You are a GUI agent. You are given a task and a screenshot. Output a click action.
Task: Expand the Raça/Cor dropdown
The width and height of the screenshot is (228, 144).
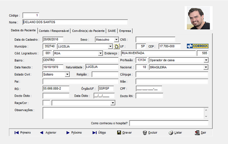(x=113, y=103)
